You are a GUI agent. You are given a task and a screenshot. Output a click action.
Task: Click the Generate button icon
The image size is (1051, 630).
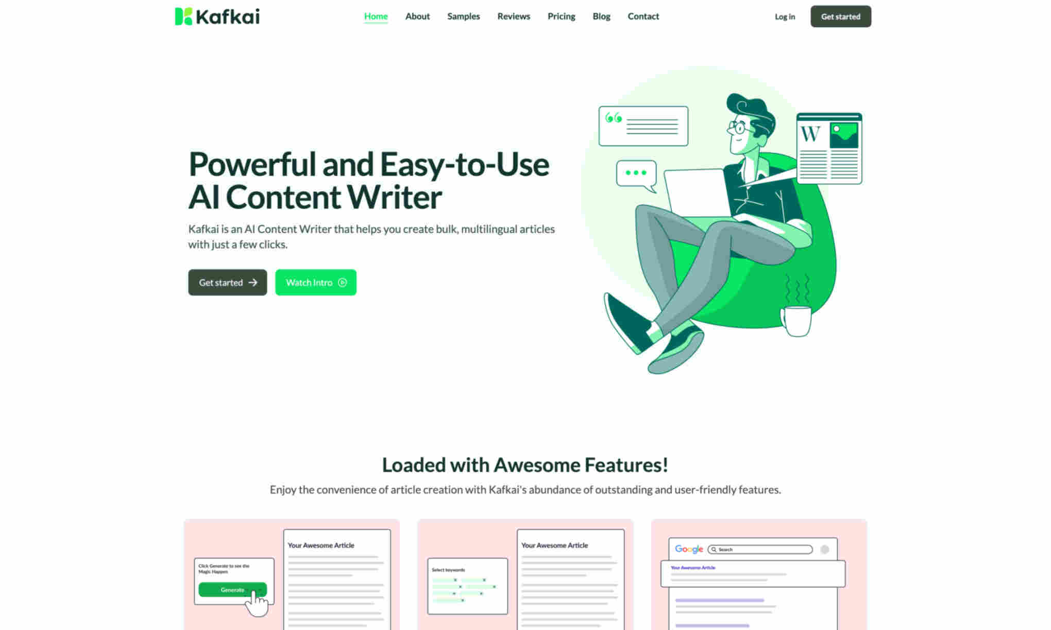(233, 589)
